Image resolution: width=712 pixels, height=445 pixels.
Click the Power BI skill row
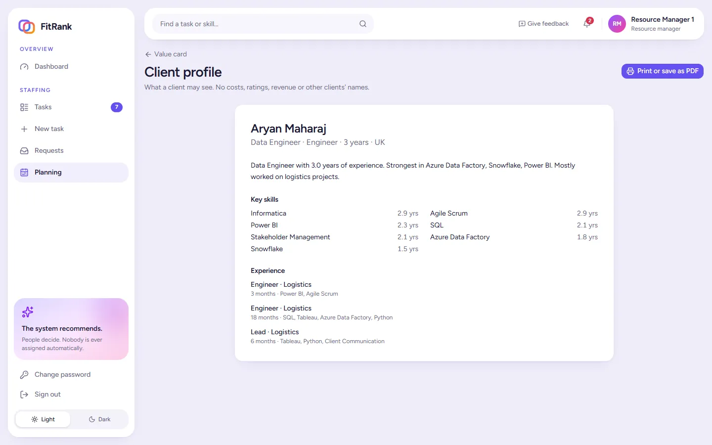click(334, 225)
